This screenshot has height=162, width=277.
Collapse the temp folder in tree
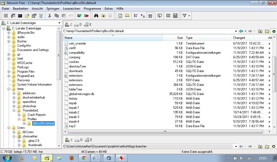[x=9, y=89]
